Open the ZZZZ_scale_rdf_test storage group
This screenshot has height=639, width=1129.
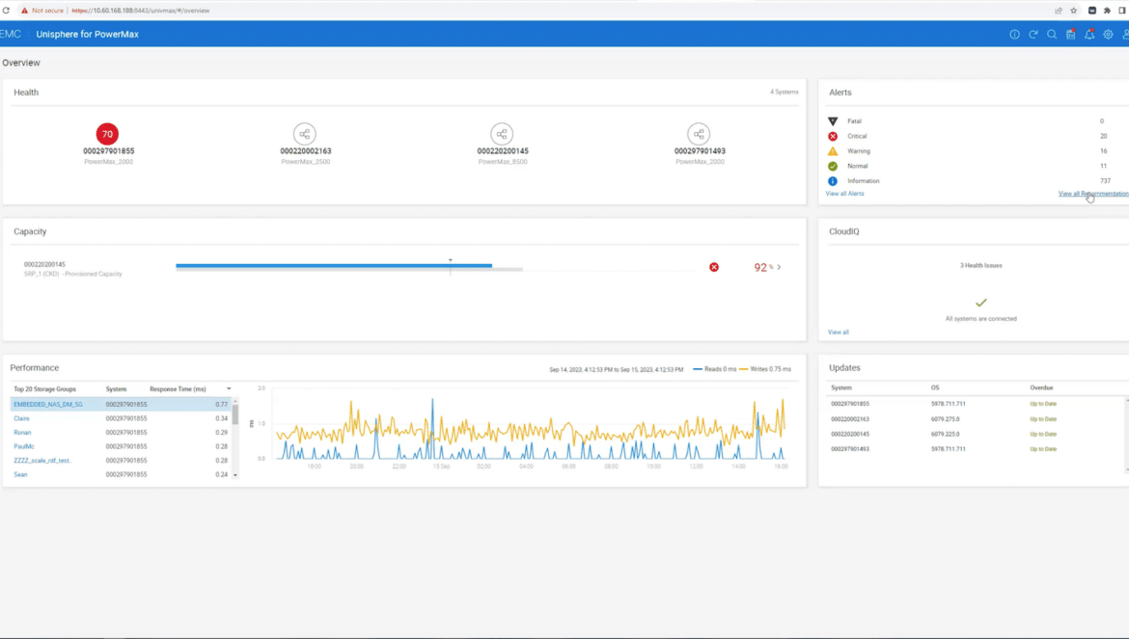[x=42, y=461]
